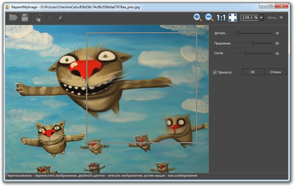Open the Menu dropdown

pyautogui.click(x=275, y=18)
